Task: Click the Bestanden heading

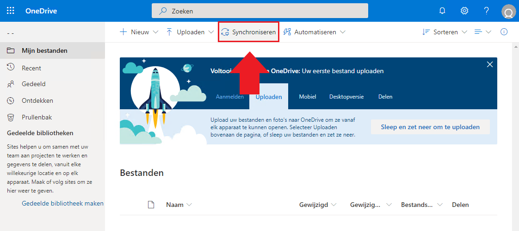Action: pos(142,173)
